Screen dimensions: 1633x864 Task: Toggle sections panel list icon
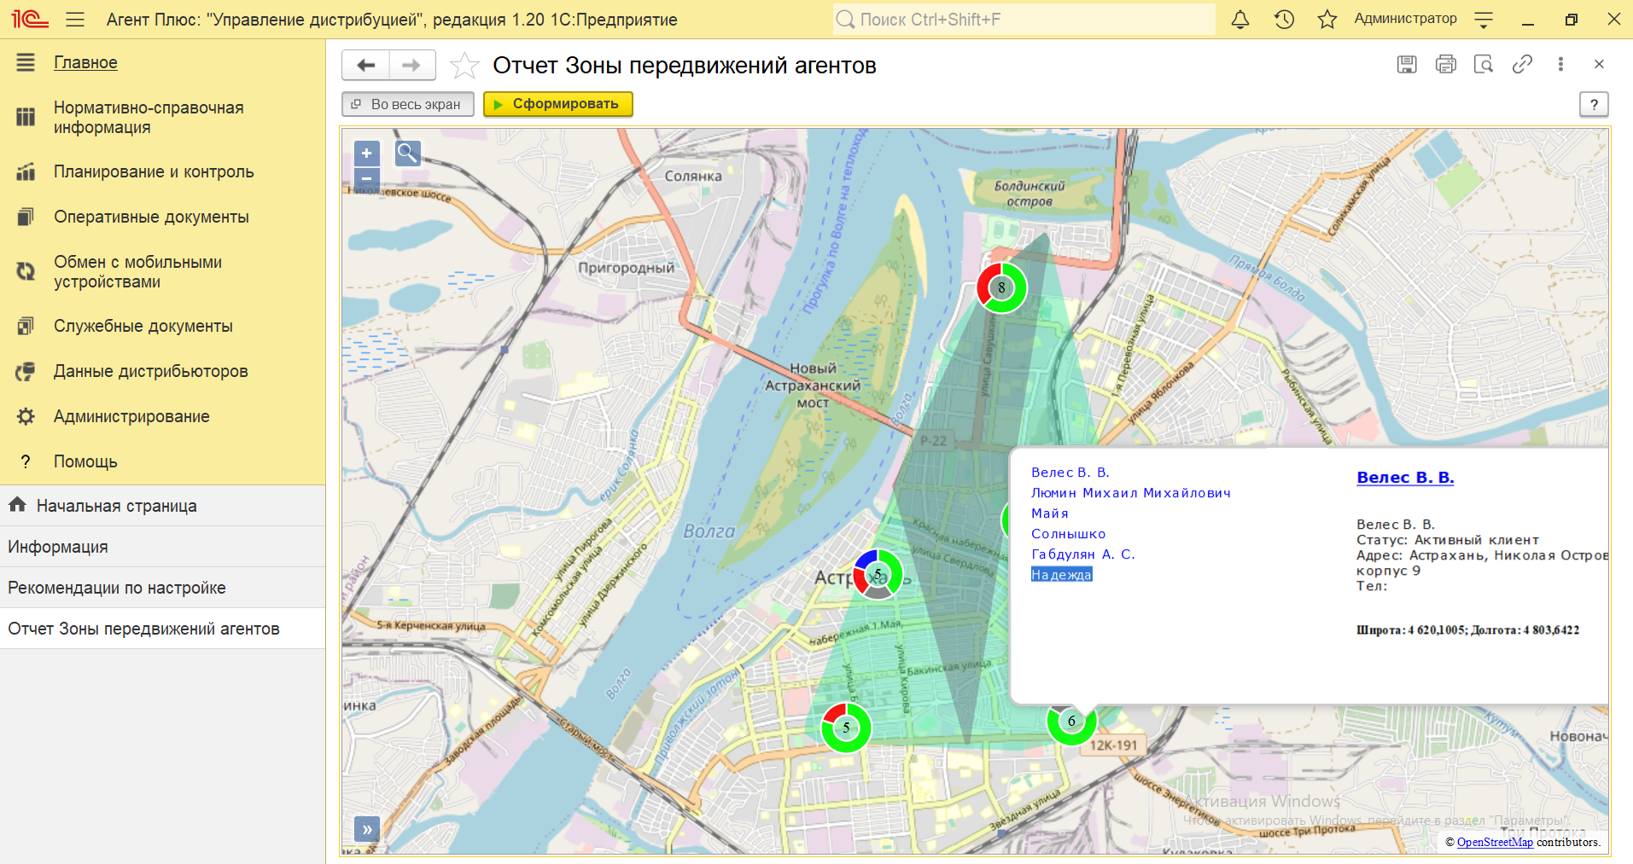(26, 62)
